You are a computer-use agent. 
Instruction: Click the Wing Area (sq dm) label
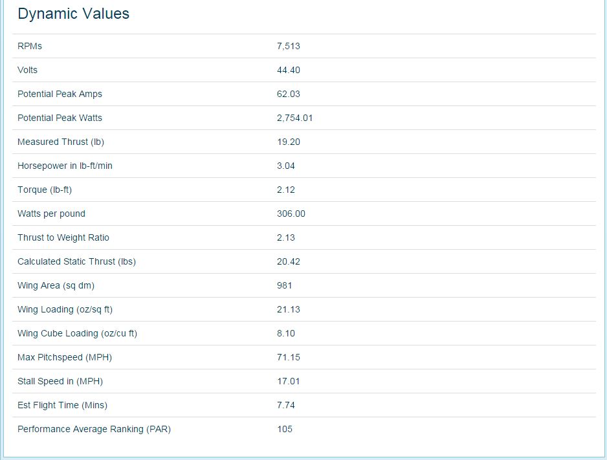click(56, 285)
